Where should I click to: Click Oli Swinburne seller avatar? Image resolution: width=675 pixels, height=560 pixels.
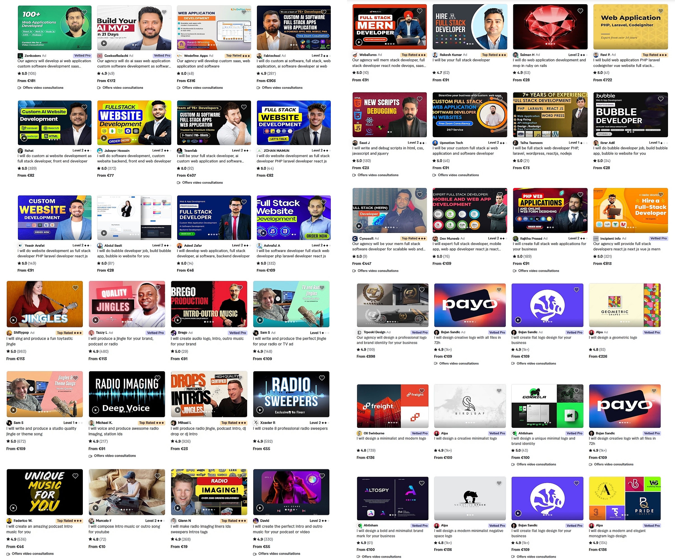coord(359,433)
